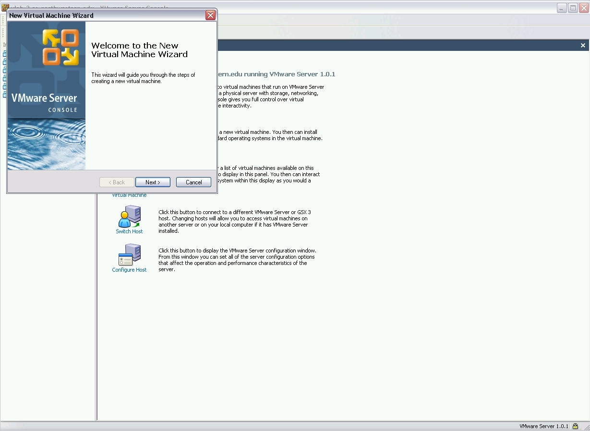Maximize the VMware Server Console window
Viewport: 590px width, 431px height.
pyautogui.click(x=573, y=8)
